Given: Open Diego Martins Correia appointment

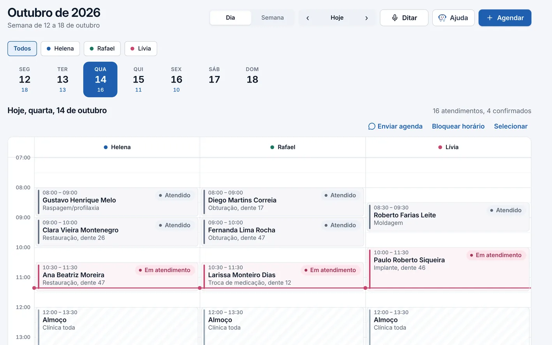Looking at the screenshot, I should tap(283, 202).
